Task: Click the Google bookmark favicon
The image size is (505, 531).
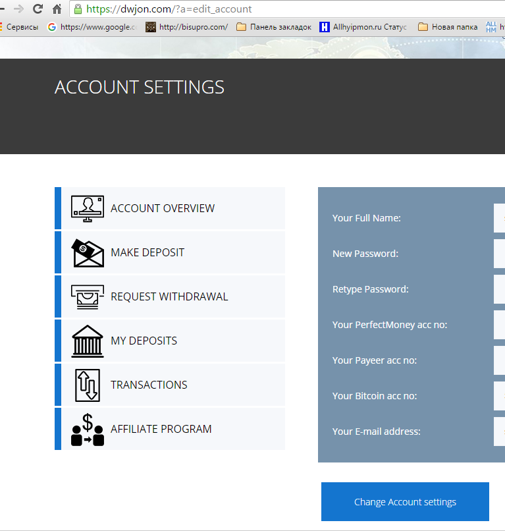Action: coord(52,27)
